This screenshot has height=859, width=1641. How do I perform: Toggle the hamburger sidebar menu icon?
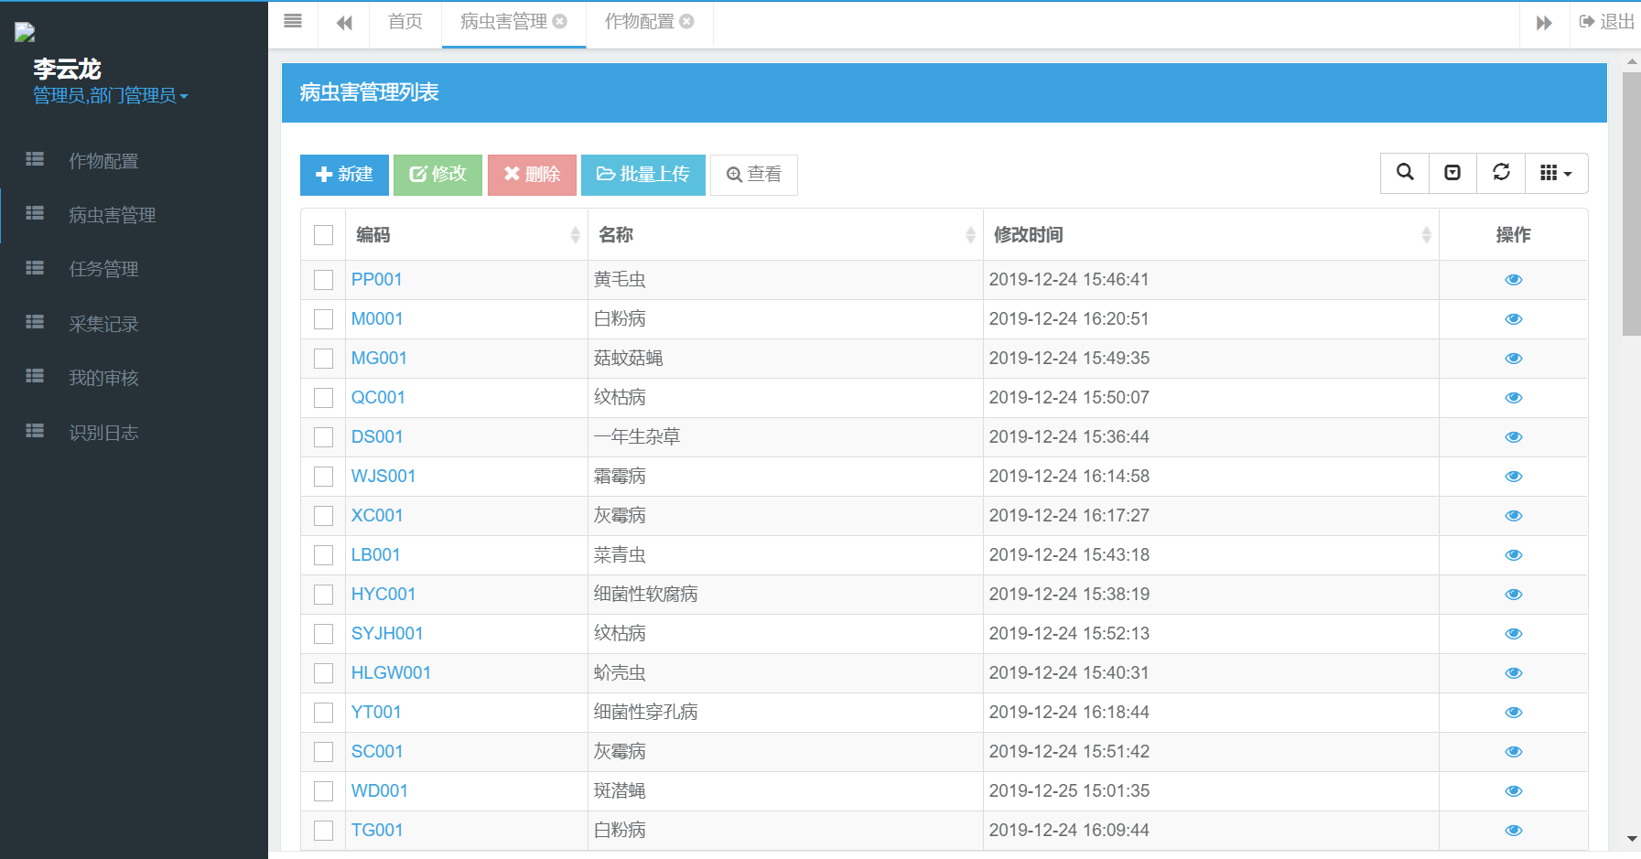pyautogui.click(x=293, y=22)
